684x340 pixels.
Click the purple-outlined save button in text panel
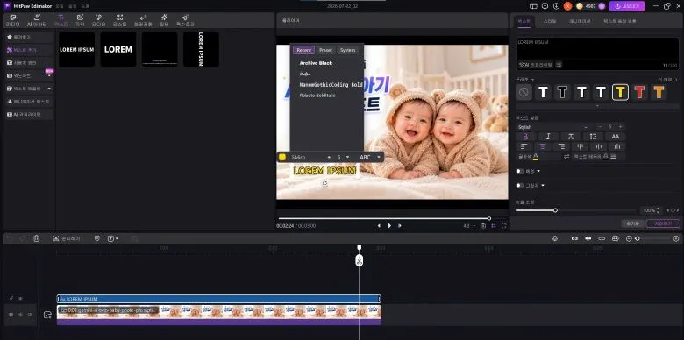pyautogui.click(x=663, y=223)
